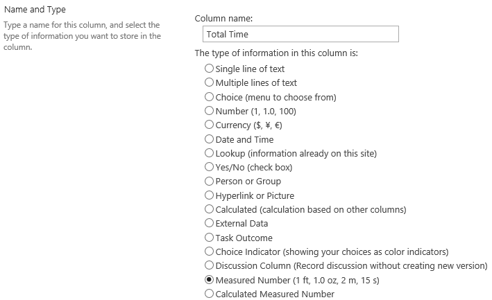This screenshot has width=492, height=300.
Task: Select Lookup (information already on this site)
Action: (209, 153)
